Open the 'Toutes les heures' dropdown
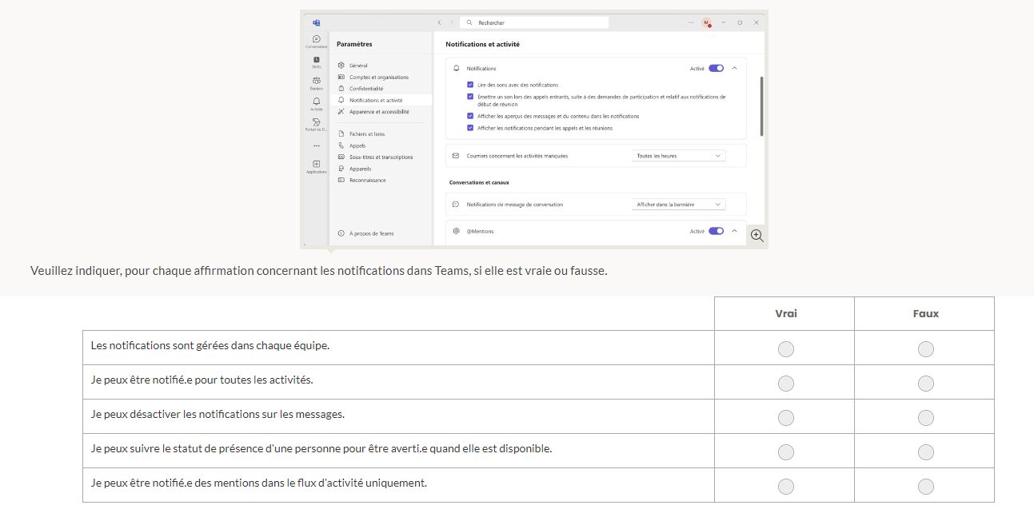Screen dimensions: 1034x521 (679, 156)
